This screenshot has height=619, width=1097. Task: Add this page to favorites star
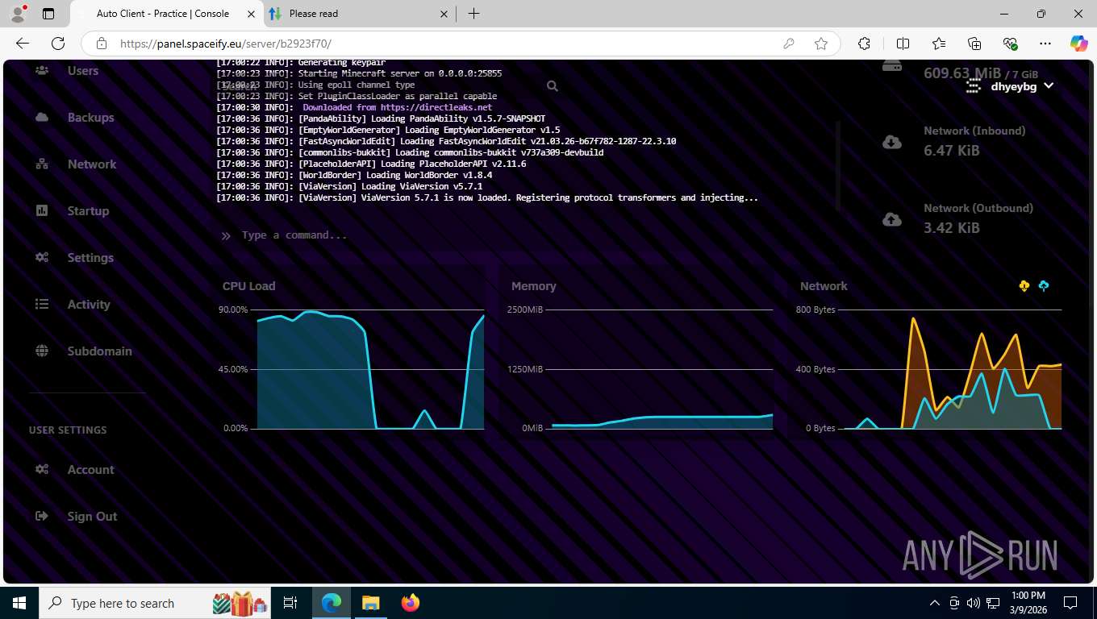tap(821, 44)
